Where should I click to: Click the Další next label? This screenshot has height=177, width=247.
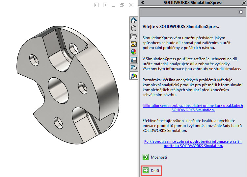pyautogui.click(x=155, y=171)
